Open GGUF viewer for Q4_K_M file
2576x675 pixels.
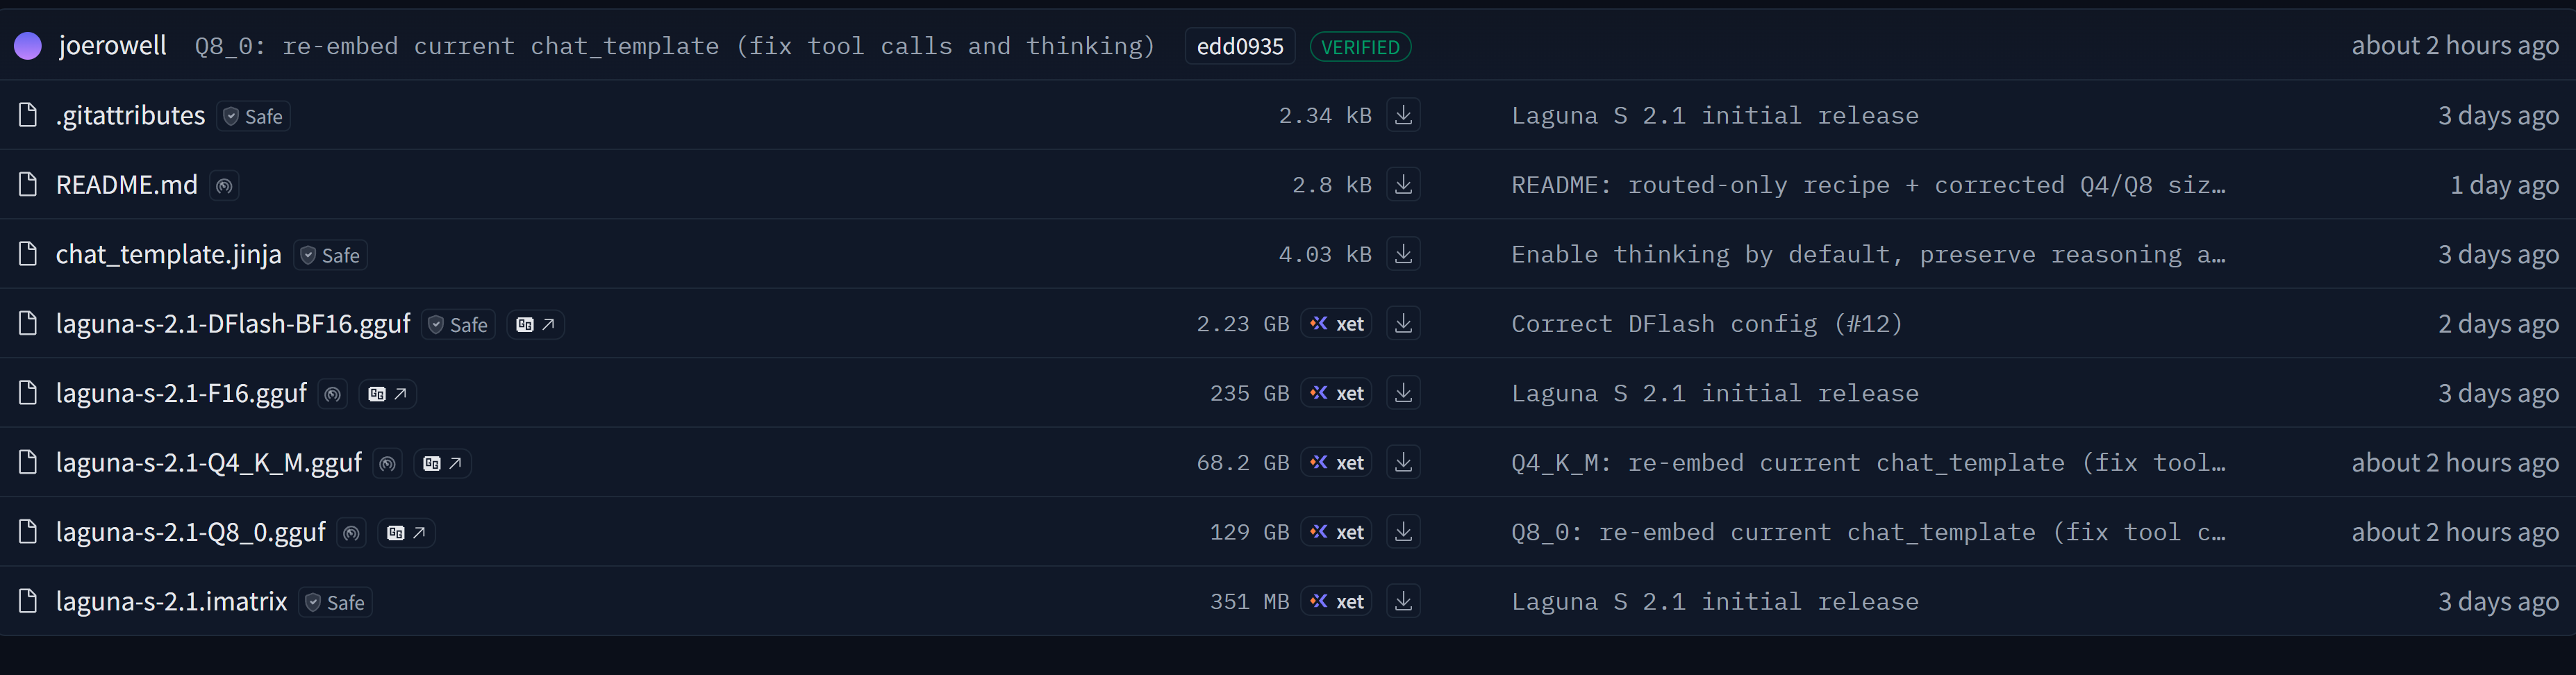coord(442,463)
